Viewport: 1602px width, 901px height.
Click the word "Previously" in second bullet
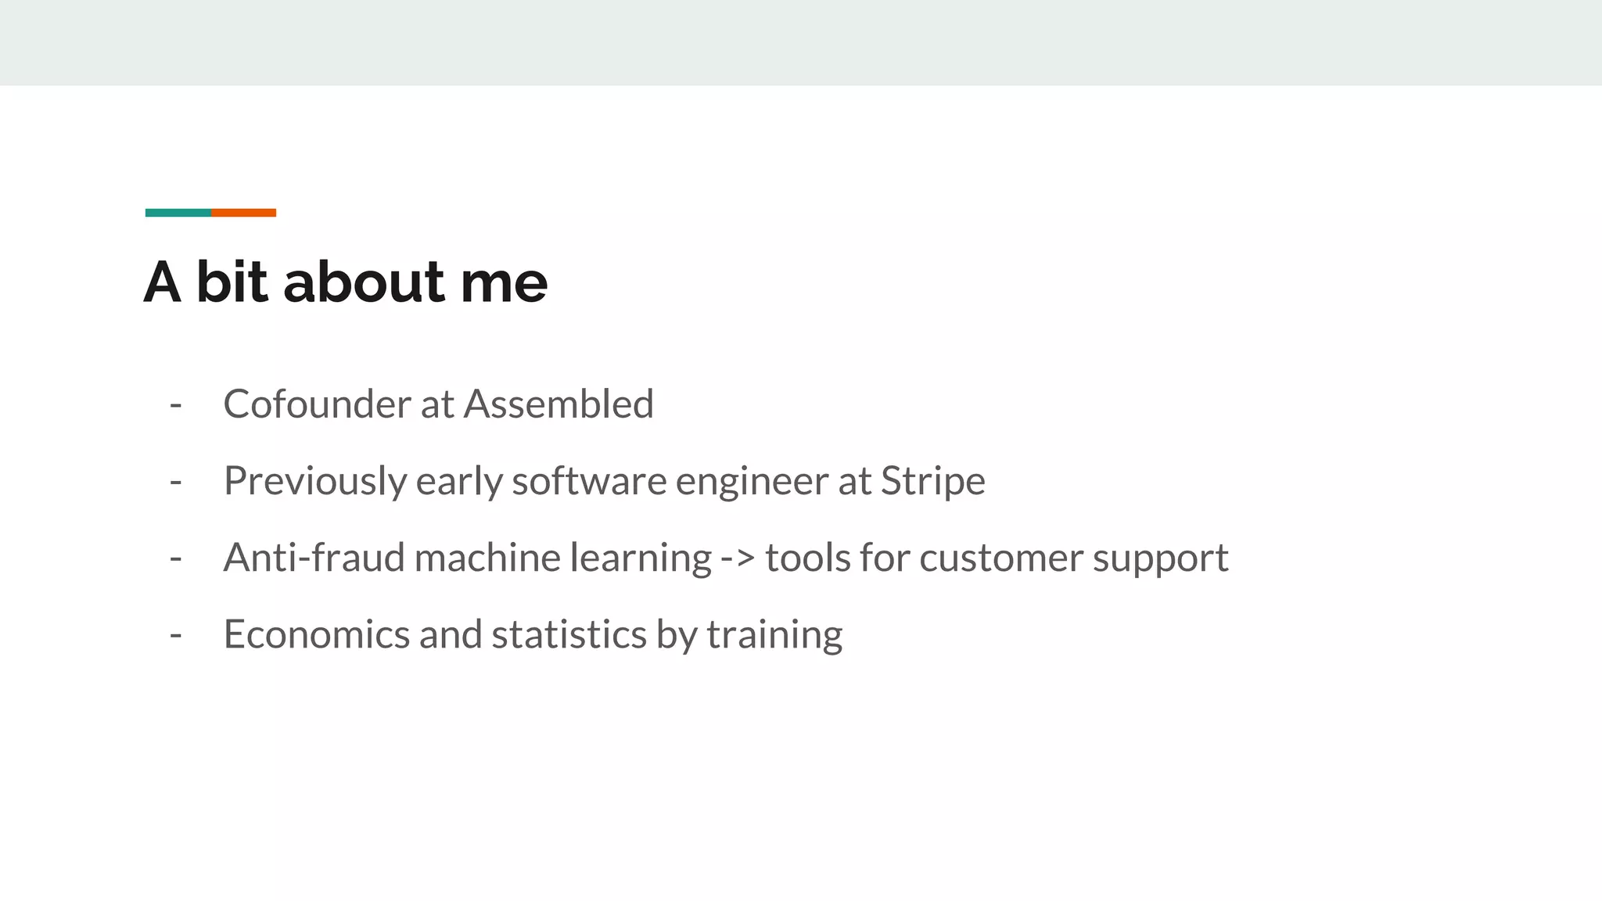click(x=314, y=481)
